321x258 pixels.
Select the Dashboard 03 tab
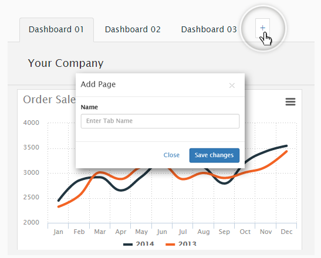[209, 30]
